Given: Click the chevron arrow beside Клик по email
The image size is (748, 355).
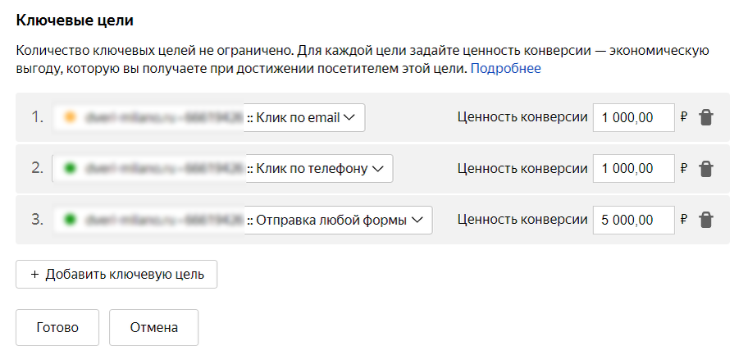Looking at the screenshot, I should click(349, 117).
